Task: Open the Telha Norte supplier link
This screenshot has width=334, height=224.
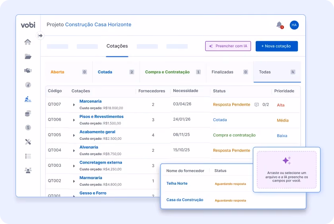Action: tap(177, 183)
